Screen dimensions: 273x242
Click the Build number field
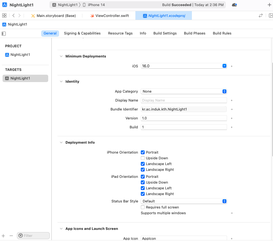tap(184, 127)
